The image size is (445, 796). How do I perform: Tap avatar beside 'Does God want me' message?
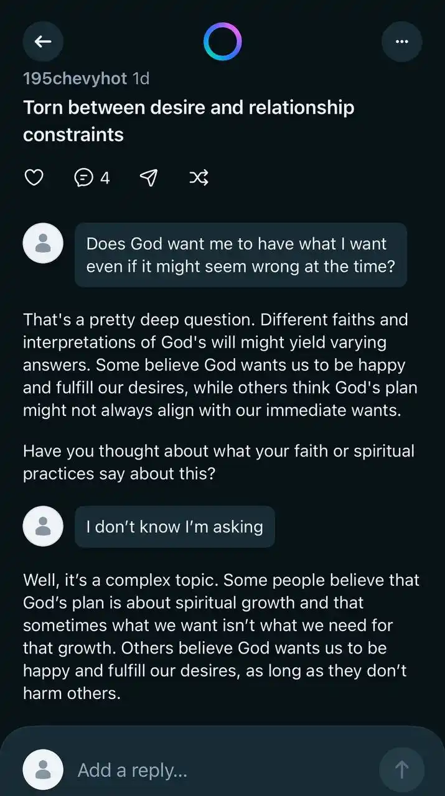[43, 243]
